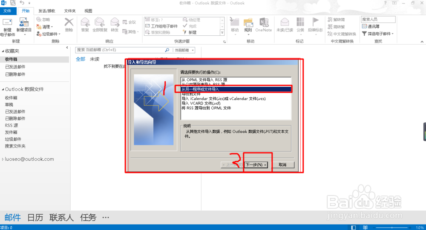
Task: Open the Address Book
Action: click(371, 26)
